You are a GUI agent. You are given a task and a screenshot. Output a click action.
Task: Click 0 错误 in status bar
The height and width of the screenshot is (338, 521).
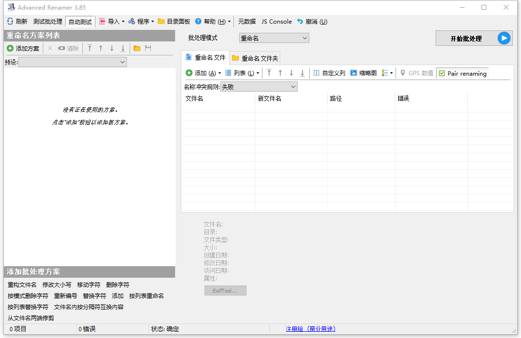(x=87, y=329)
